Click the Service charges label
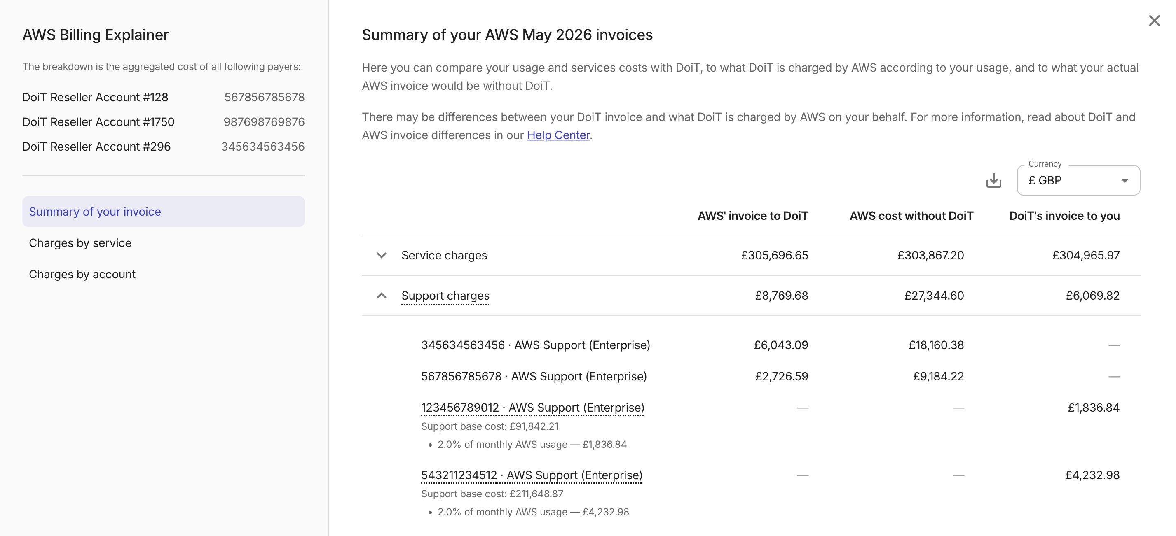The height and width of the screenshot is (536, 1176). [444, 256]
